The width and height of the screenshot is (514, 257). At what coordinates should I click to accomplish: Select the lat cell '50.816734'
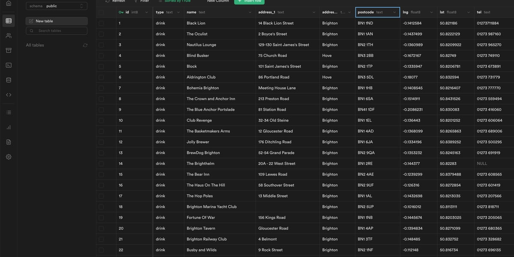tap(456, 250)
